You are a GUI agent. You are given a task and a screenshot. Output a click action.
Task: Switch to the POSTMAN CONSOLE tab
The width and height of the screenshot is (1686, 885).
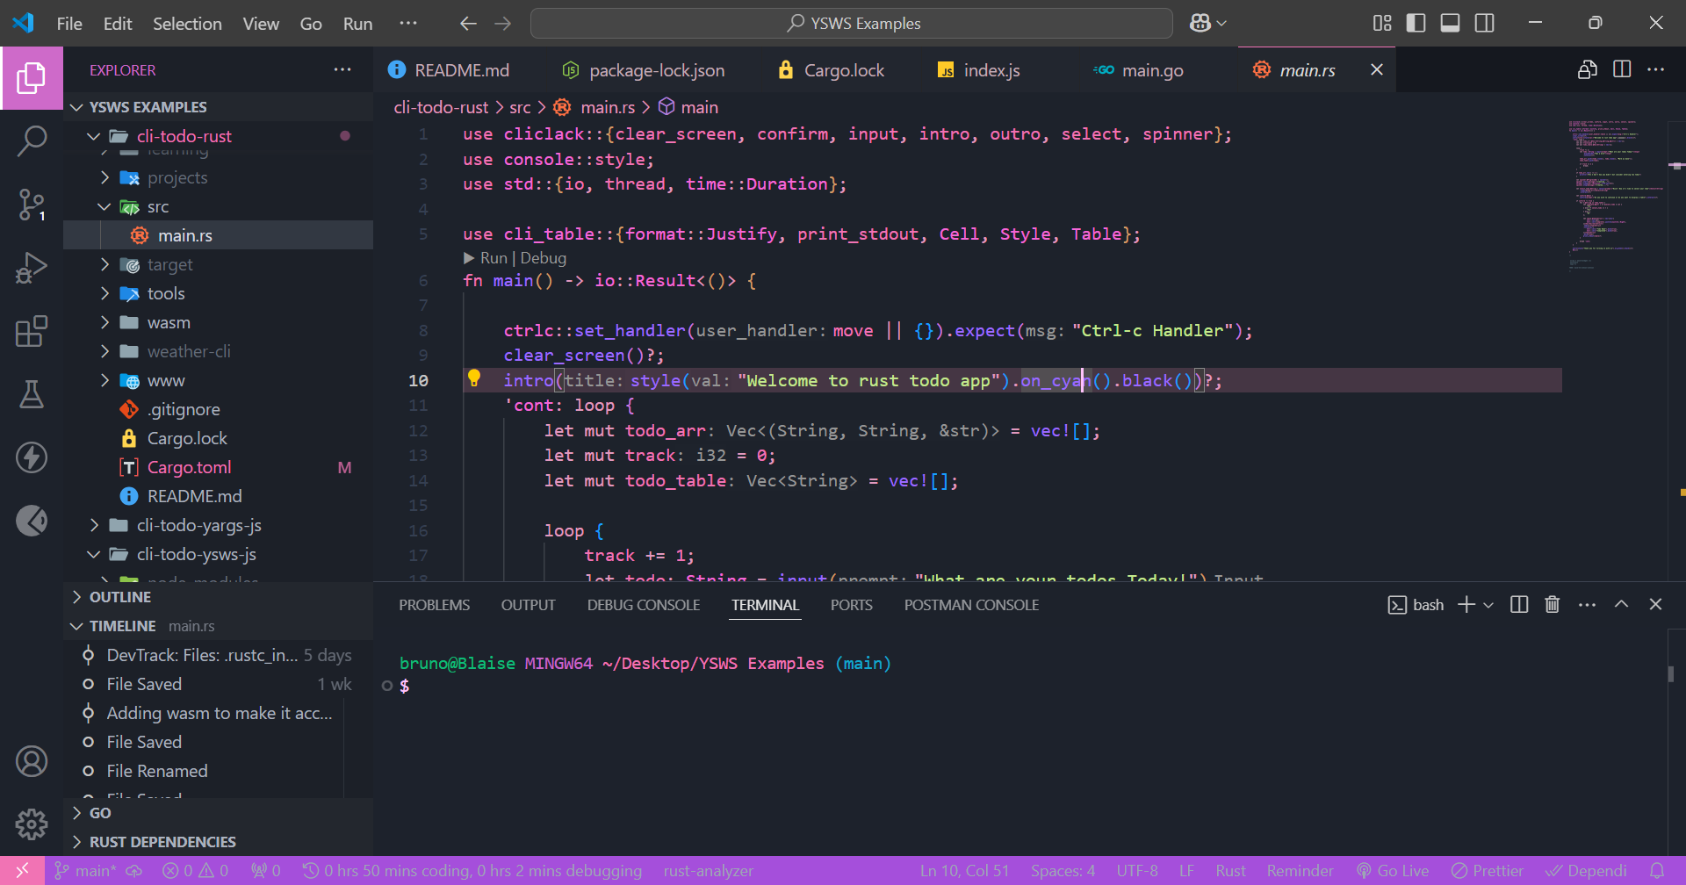point(971,605)
